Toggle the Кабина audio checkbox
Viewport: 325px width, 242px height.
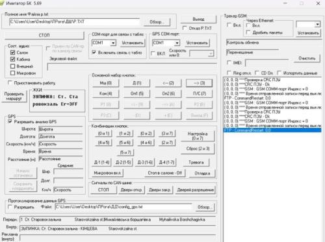12,59
